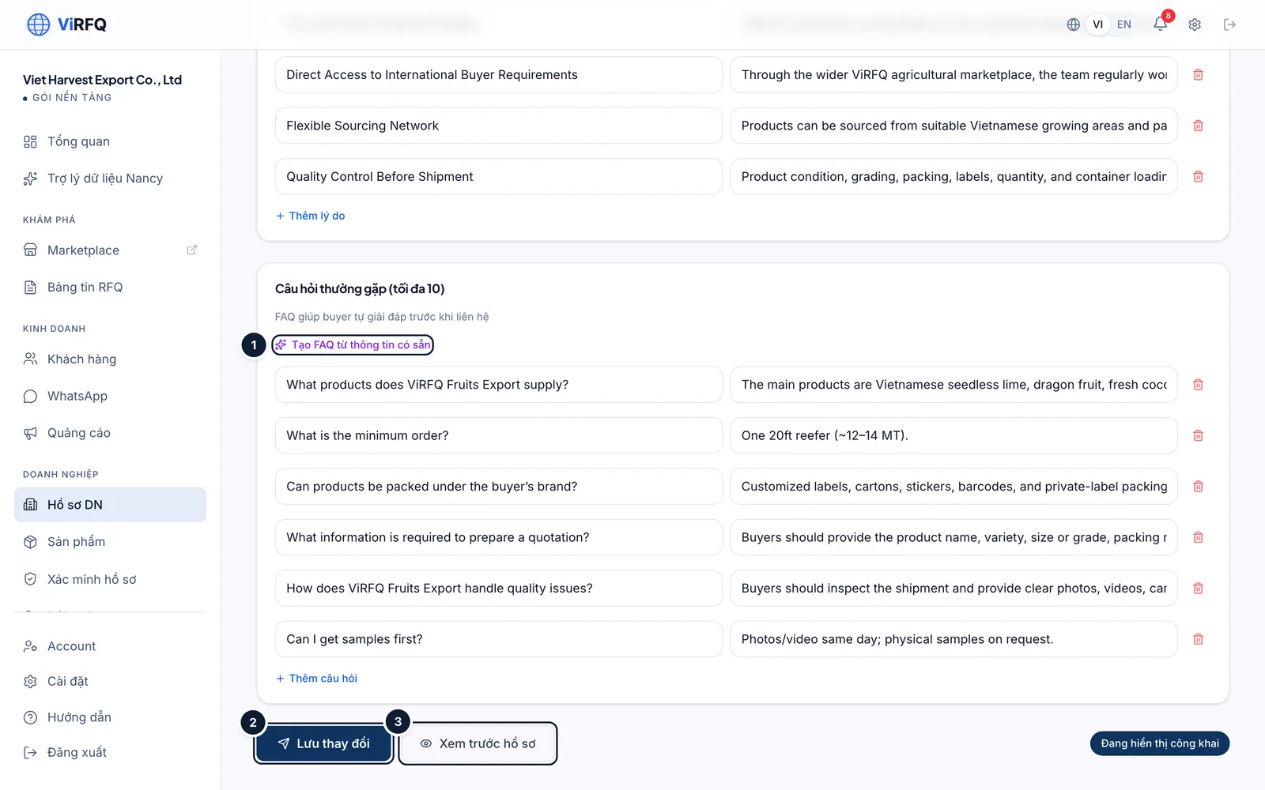Switch language to VI
Screen dimensions: 1265x790
pos(1097,24)
